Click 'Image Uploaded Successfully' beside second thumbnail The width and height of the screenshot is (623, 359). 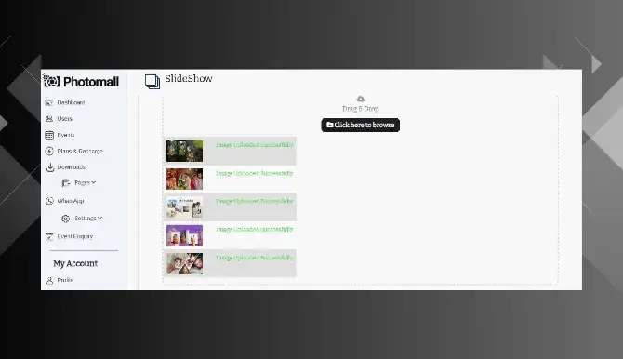click(254, 173)
